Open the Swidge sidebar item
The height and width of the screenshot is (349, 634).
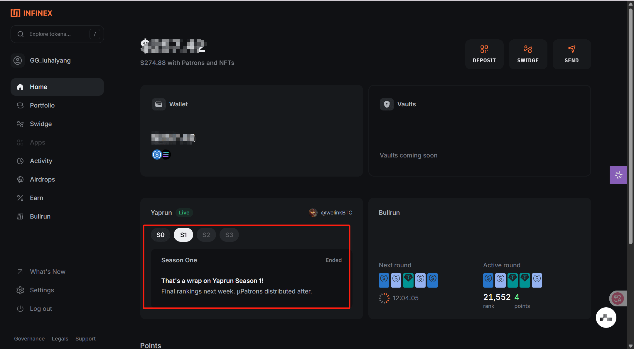pyautogui.click(x=57, y=124)
